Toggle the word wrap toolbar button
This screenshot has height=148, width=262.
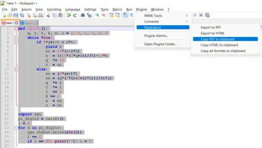point(125,15)
